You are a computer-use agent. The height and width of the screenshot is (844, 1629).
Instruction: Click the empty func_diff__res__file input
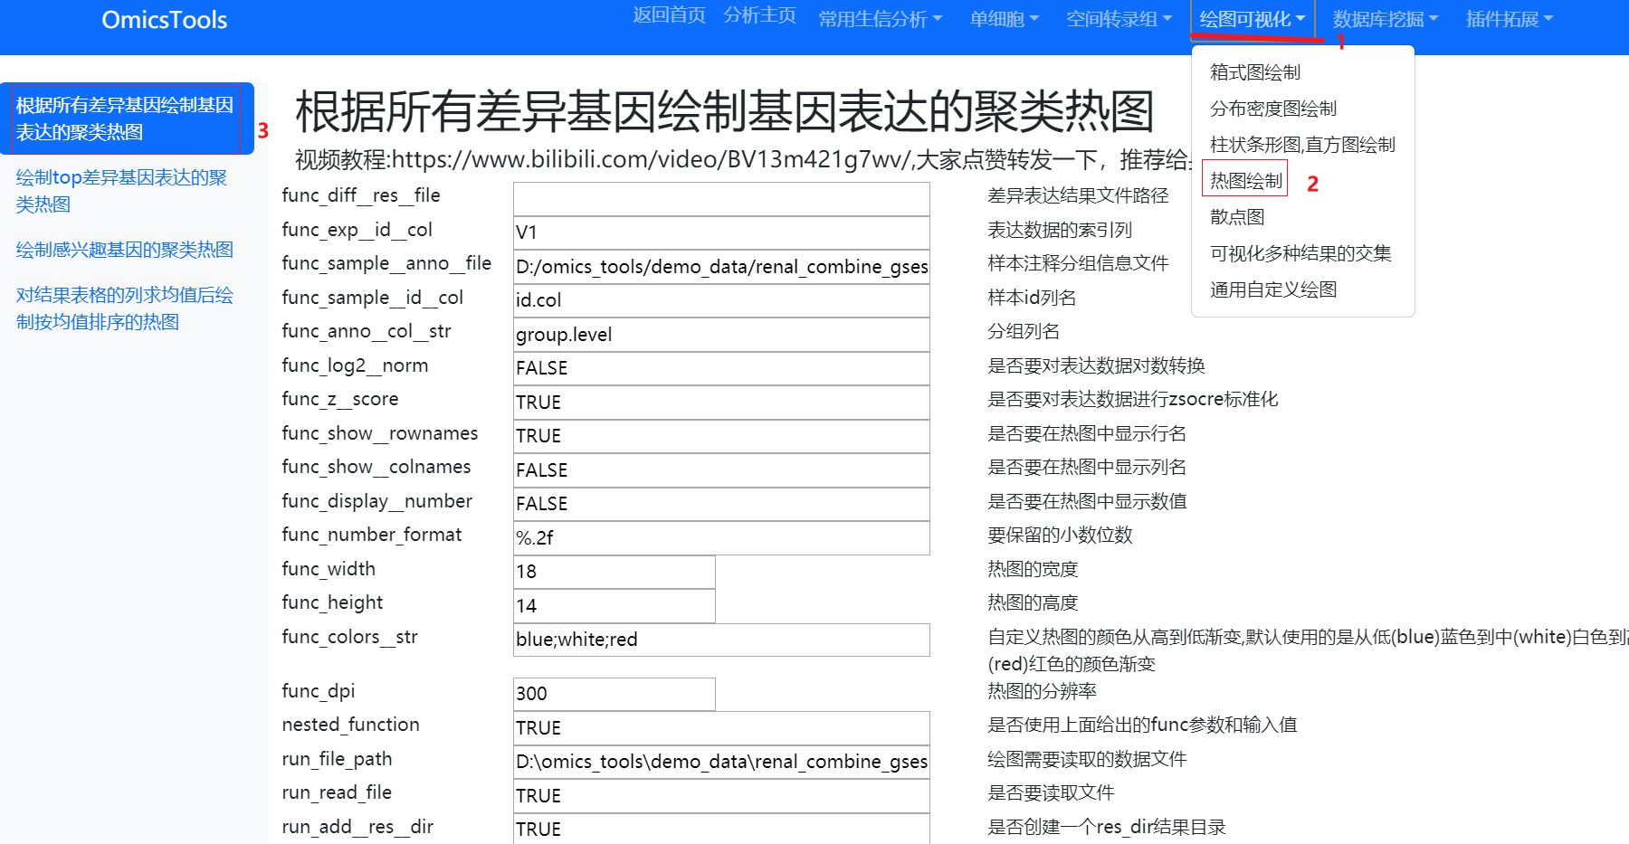coord(721,199)
